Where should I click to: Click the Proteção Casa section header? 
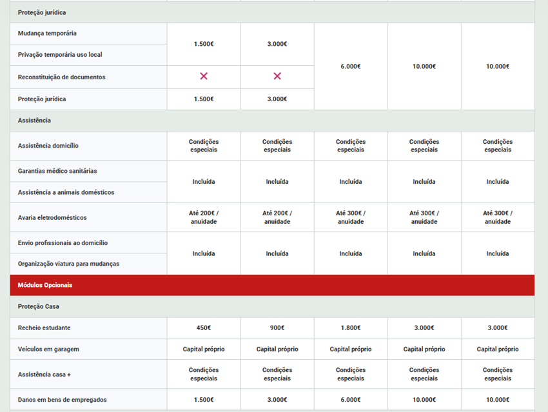point(39,306)
